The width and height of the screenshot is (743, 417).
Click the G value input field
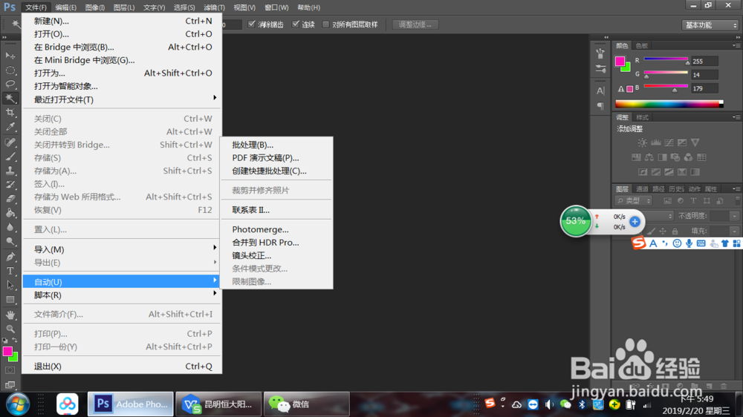[x=704, y=75]
